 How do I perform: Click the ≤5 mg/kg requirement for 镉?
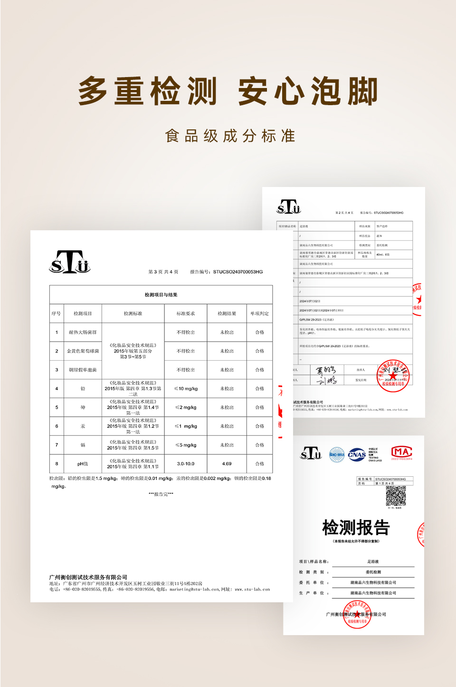pos(186,445)
